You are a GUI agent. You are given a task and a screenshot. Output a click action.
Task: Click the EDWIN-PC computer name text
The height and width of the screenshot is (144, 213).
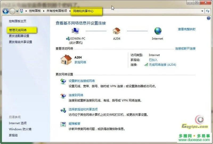tap(78, 39)
